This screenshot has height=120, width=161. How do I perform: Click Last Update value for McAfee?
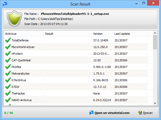(x=121, y=67)
